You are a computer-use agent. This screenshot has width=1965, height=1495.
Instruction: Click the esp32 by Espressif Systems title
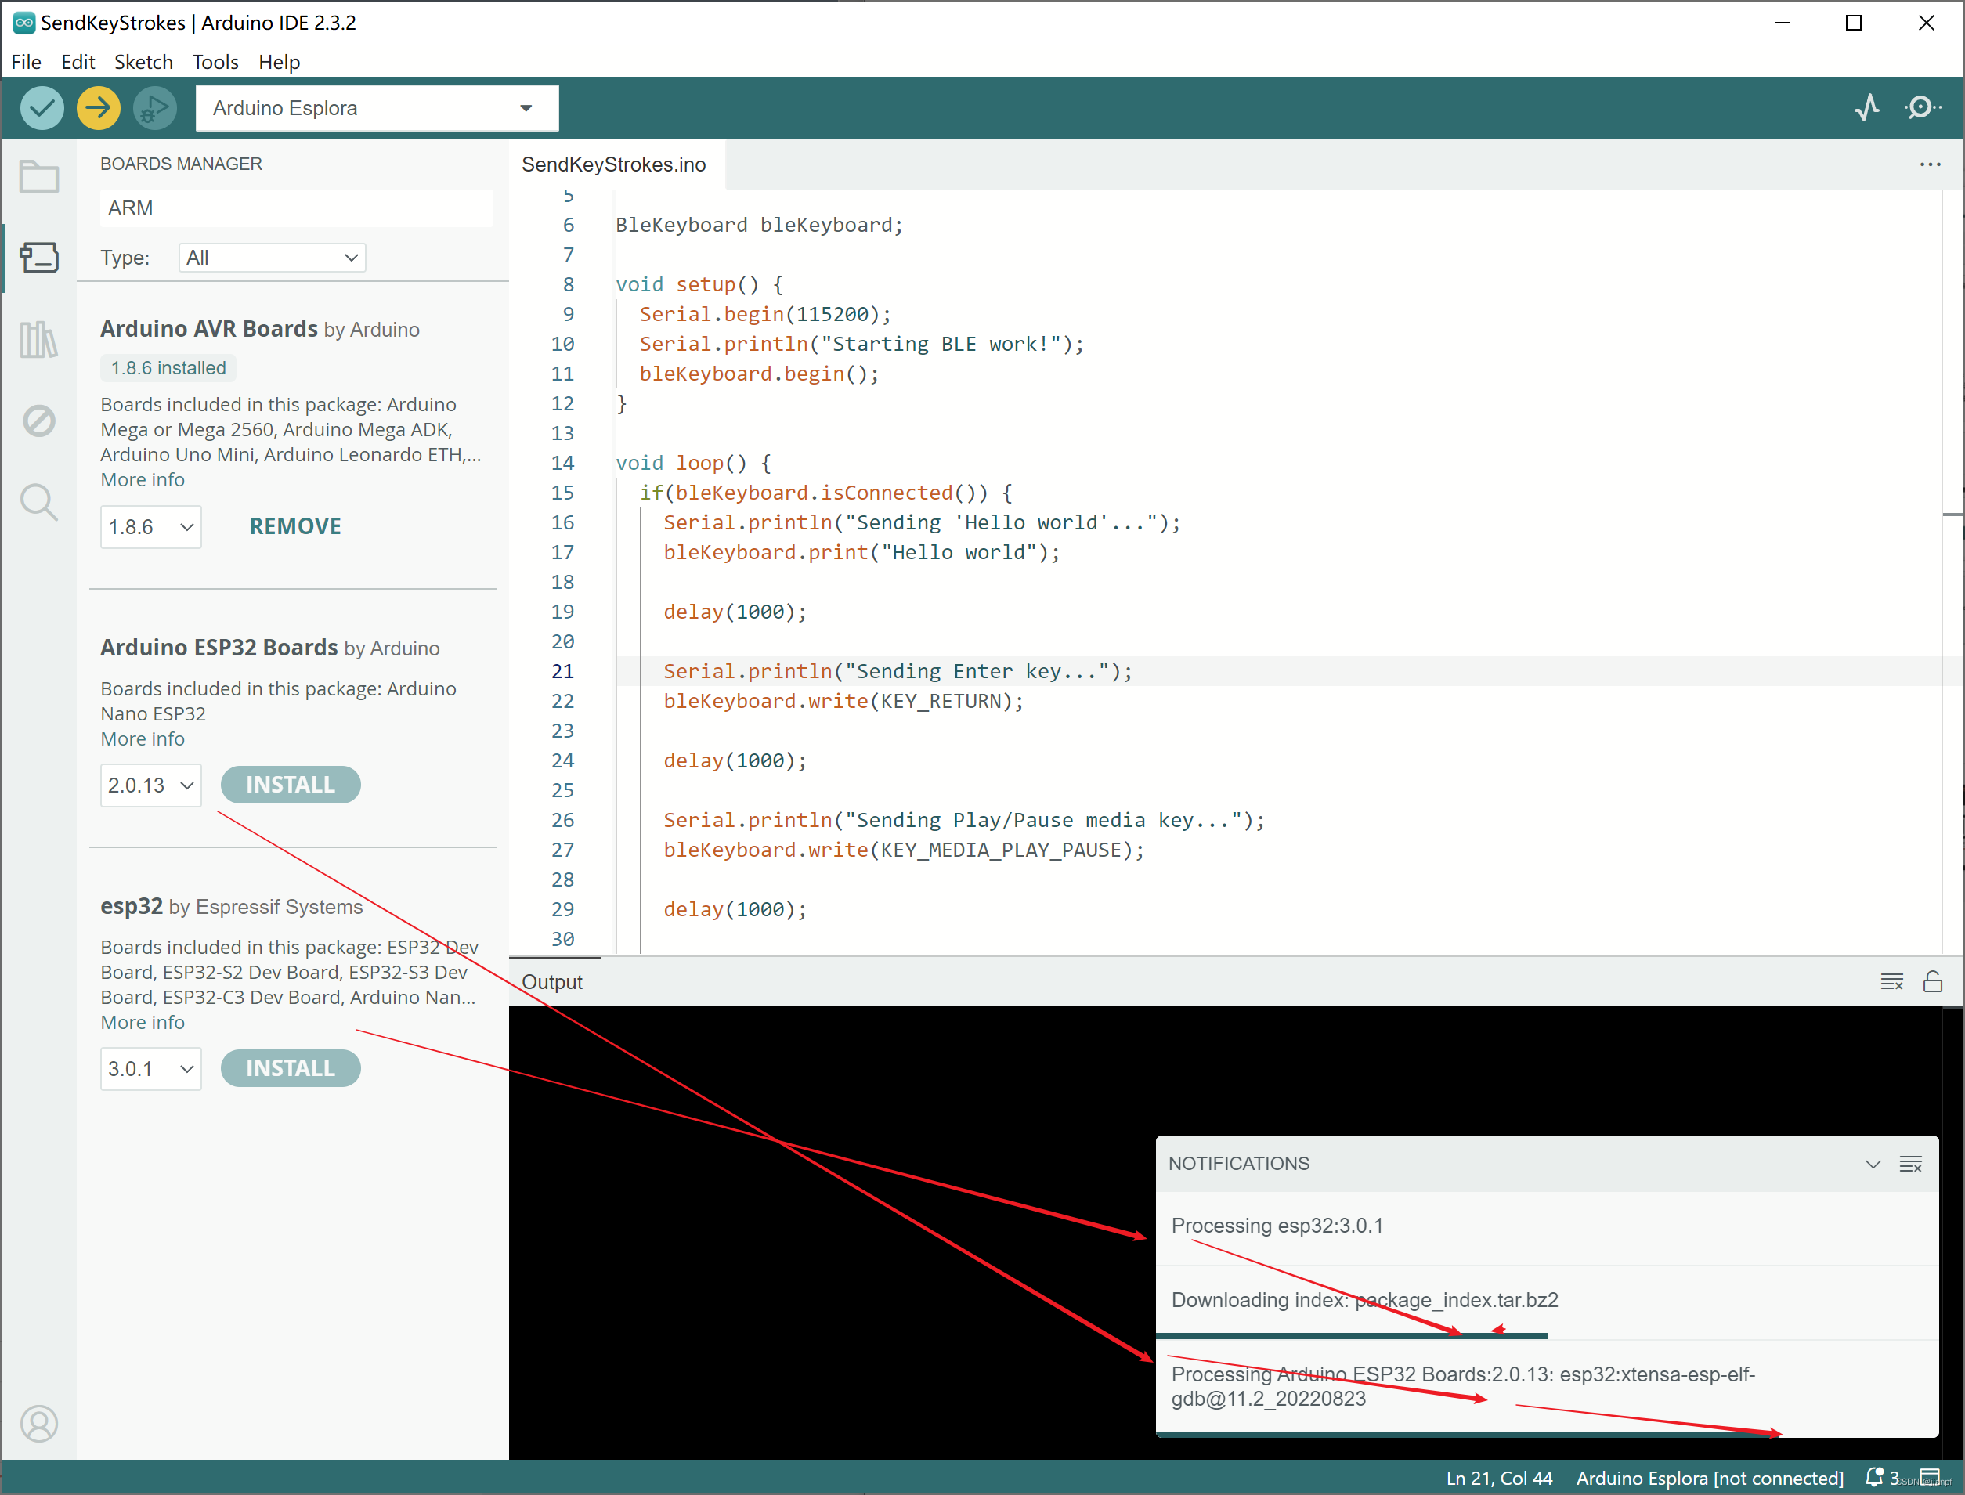[x=231, y=906]
